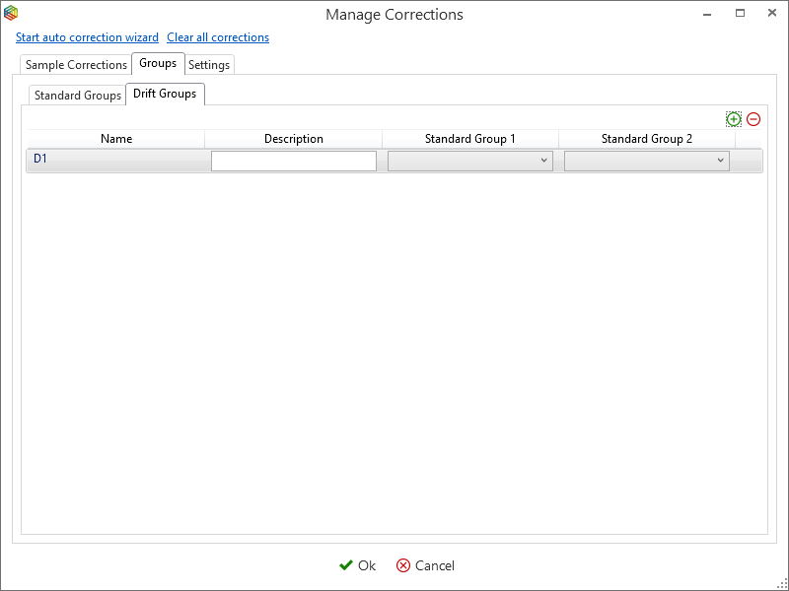This screenshot has width=789, height=591.
Task: Add a new drift group with green plus
Action: (733, 119)
